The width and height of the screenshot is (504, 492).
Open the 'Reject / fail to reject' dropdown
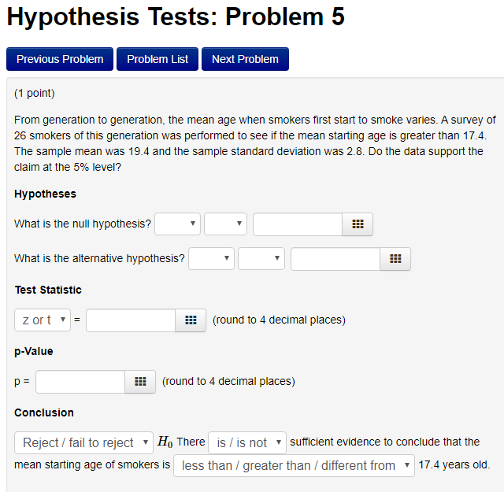click(84, 442)
